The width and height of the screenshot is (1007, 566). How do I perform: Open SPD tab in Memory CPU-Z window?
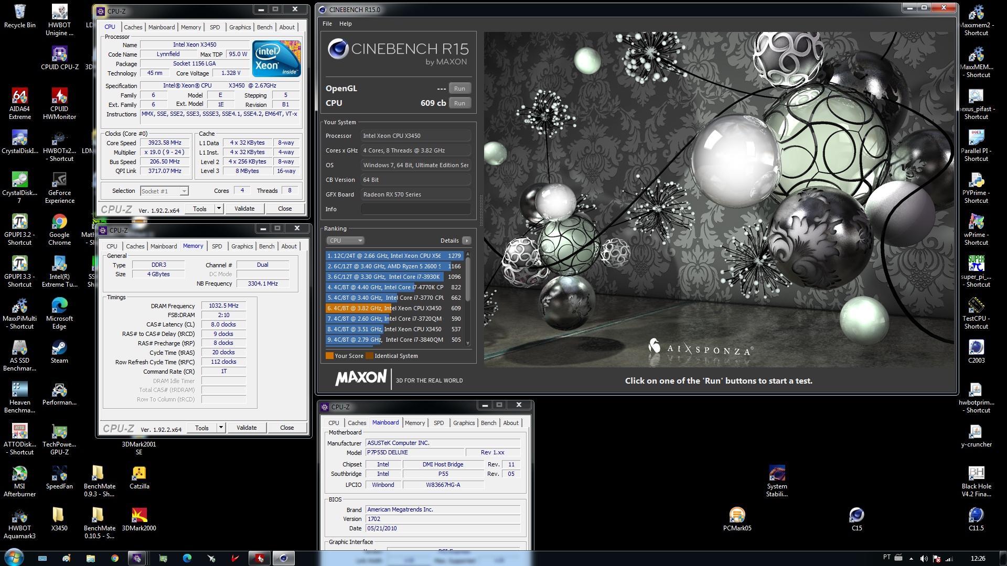pyautogui.click(x=217, y=246)
